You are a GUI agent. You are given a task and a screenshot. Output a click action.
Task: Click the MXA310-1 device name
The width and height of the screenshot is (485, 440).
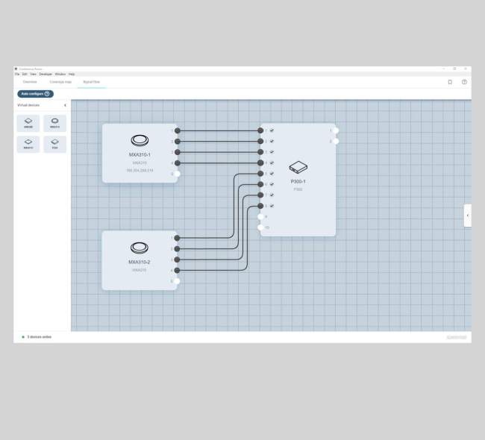coord(140,154)
